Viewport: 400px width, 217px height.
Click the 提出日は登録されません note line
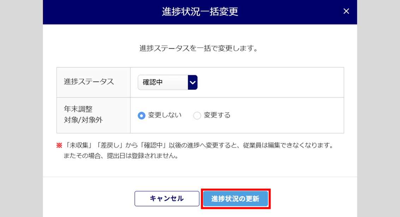point(121,156)
